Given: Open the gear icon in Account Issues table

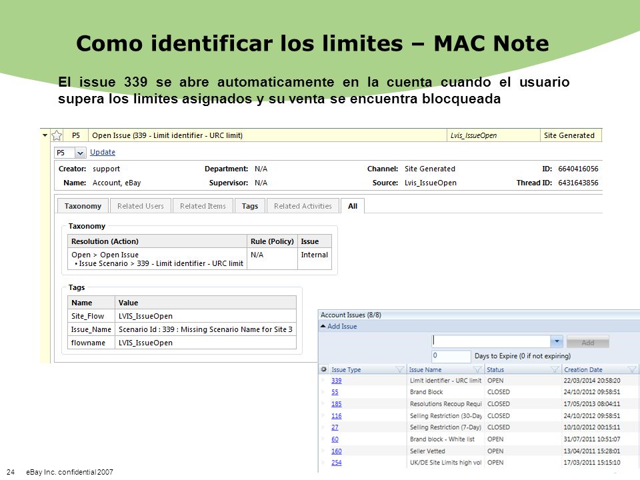Looking at the screenshot, I should [324, 369].
